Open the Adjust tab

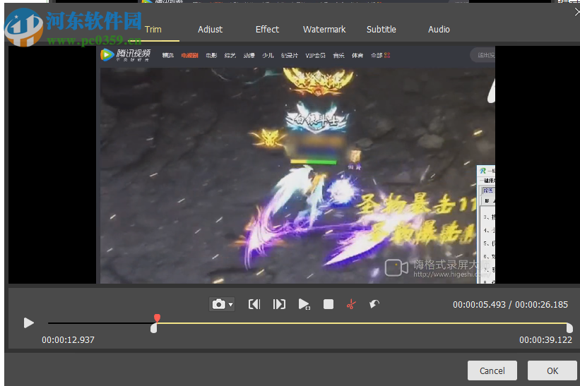tap(210, 30)
